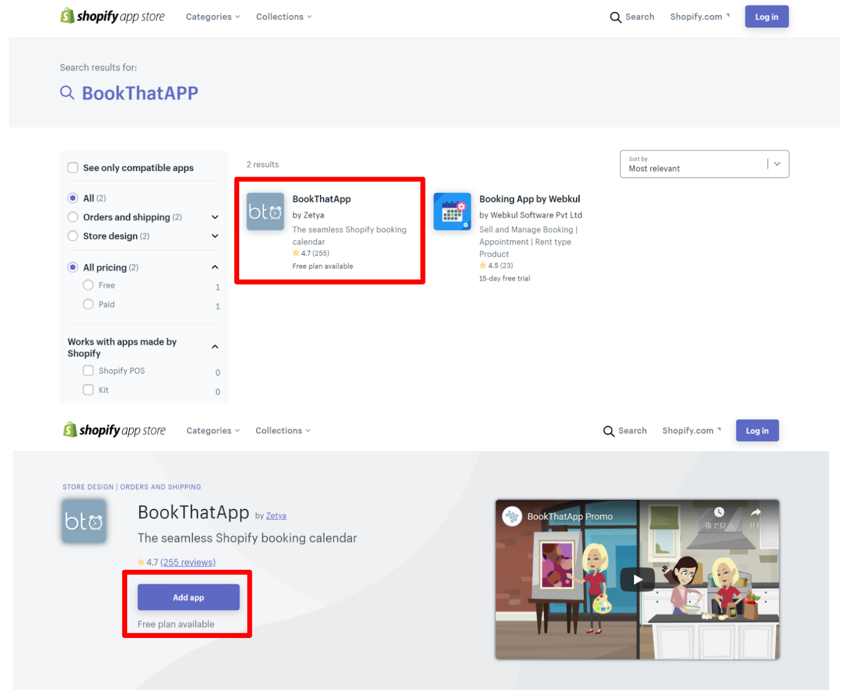Viewport: 841px width, 700px height.
Task: Click '15-day free trial' text
Action: [504, 279]
